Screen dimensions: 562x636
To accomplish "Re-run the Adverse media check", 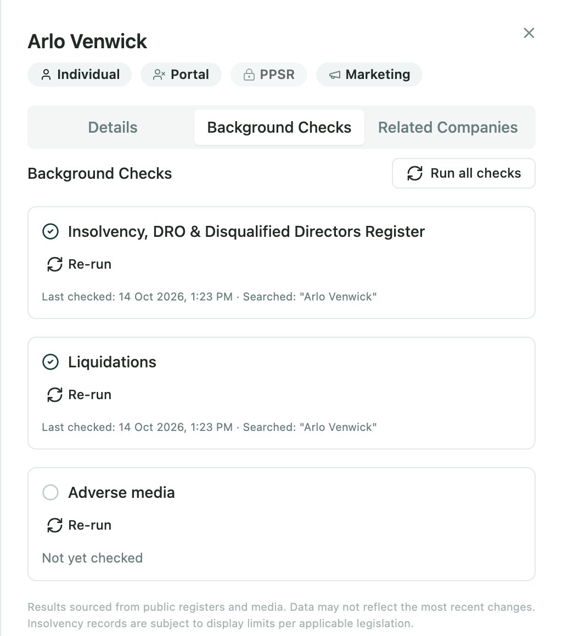I will click(x=79, y=525).
